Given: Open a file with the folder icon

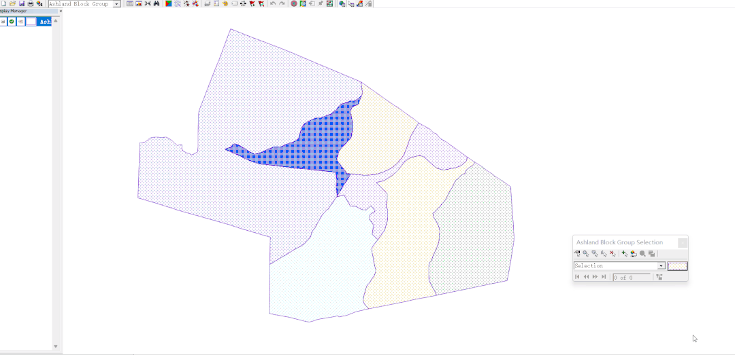Looking at the screenshot, I should [12, 3].
